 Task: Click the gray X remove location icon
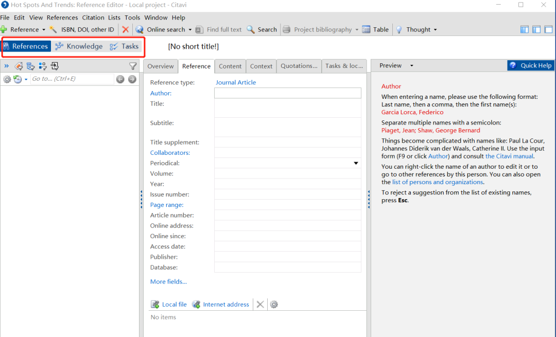coord(260,305)
